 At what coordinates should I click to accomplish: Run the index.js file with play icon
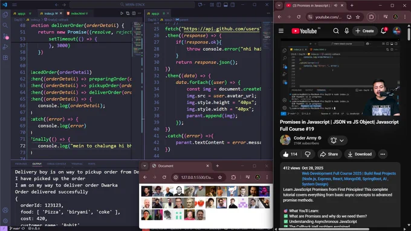[121, 13]
